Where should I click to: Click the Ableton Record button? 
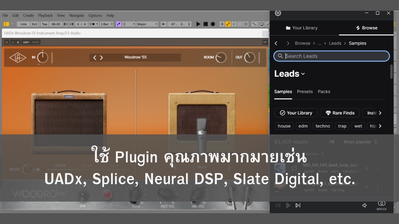tap(213, 24)
